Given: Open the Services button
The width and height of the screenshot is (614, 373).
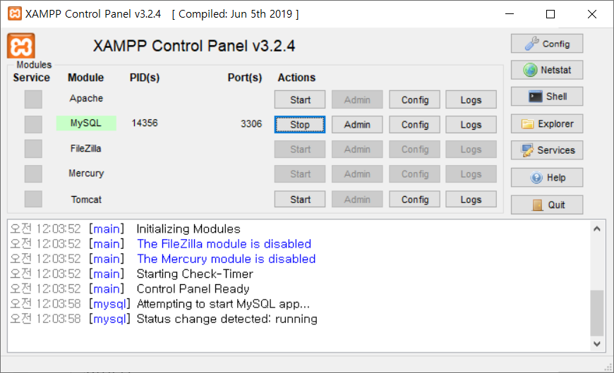Looking at the screenshot, I should [x=547, y=150].
